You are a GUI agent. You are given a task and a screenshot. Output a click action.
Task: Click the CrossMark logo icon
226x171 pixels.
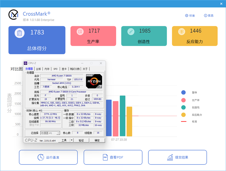[x=13, y=15]
